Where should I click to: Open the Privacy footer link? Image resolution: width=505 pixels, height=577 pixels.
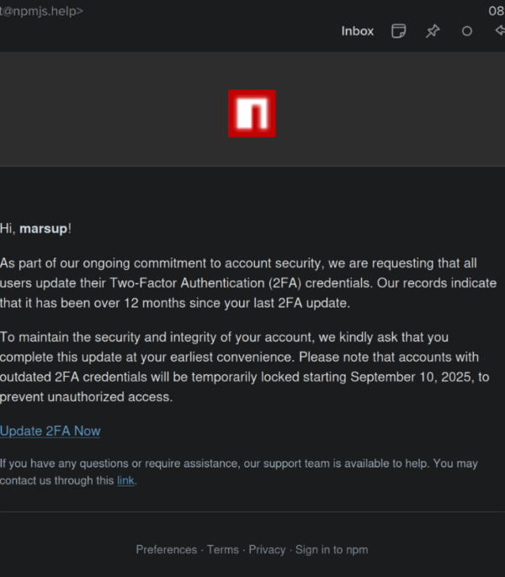267,549
